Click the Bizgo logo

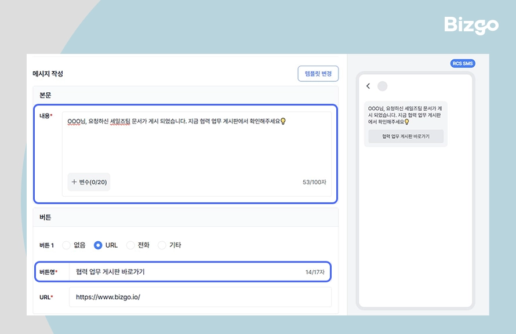tap(471, 25)
